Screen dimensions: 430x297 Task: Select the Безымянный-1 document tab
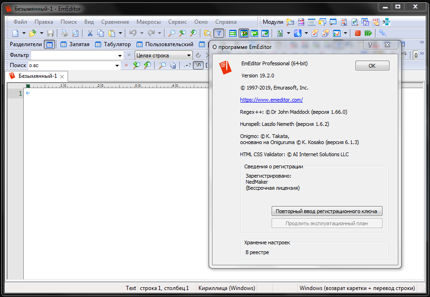pyautogui.click(x=38, y=76)
